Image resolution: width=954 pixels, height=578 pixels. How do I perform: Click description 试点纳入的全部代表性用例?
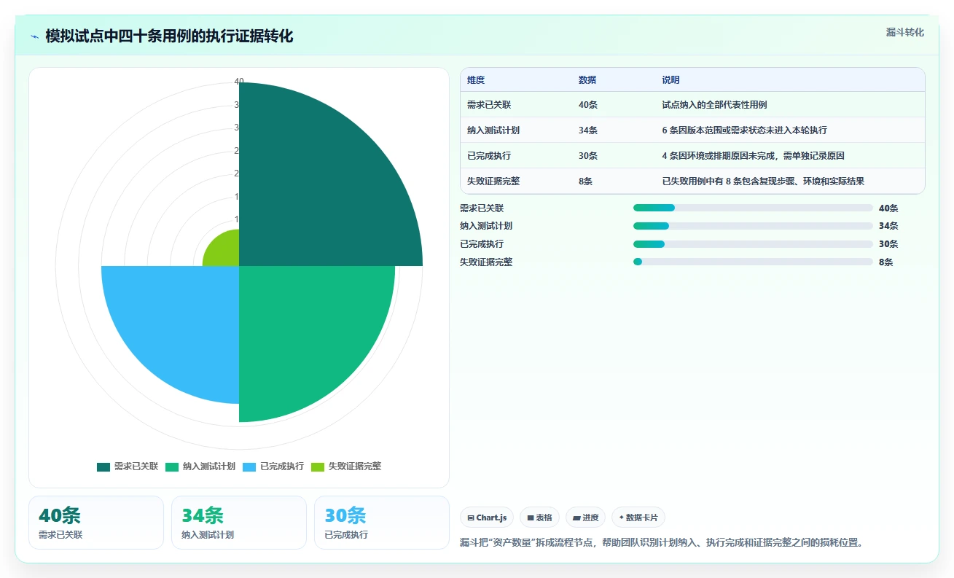(x=714, y=105)
